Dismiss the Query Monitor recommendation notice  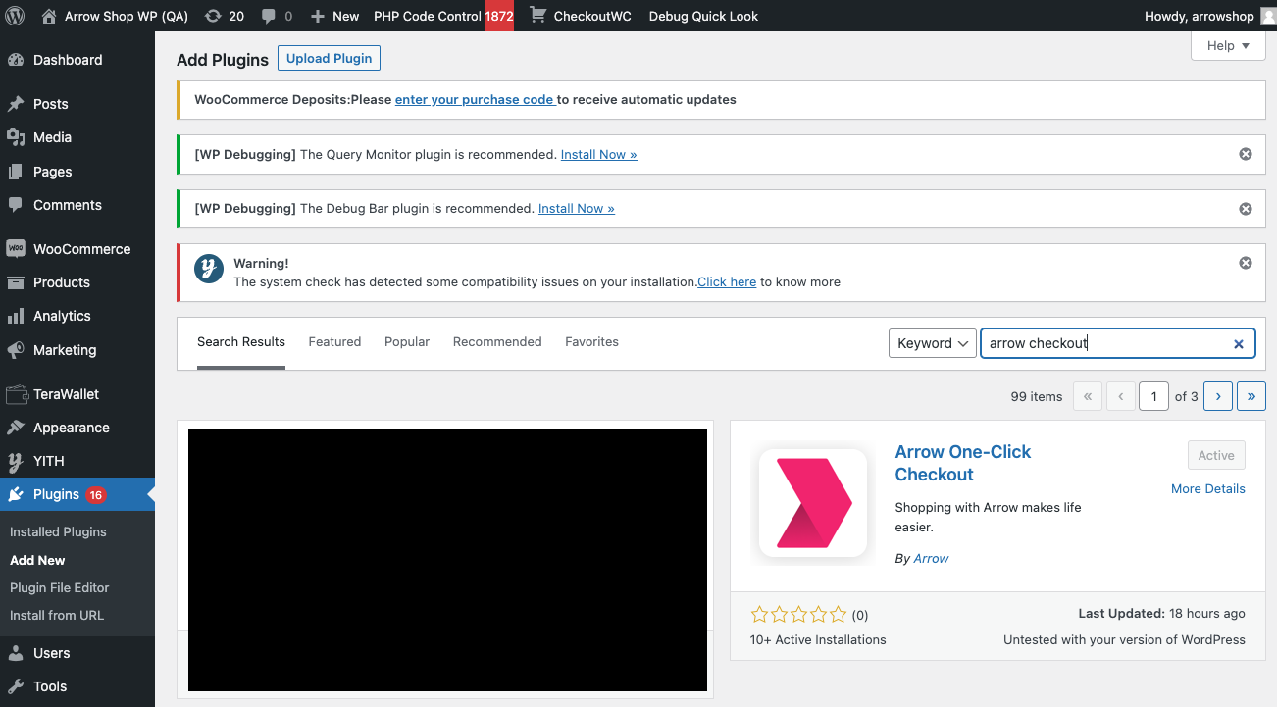click(x=1246, y=154)
